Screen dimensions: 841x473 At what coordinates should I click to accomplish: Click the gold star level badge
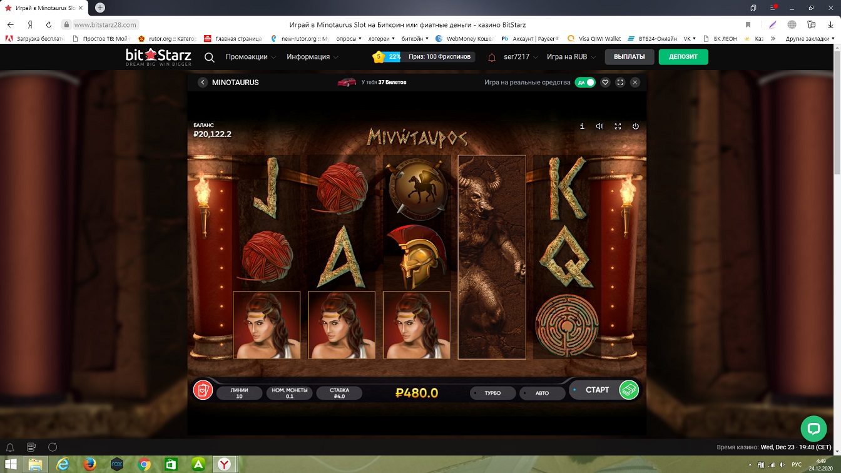pyautogui.click(x=379, y=57)
